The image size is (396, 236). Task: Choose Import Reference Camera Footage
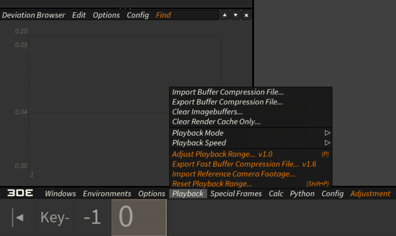pos(233,174)
